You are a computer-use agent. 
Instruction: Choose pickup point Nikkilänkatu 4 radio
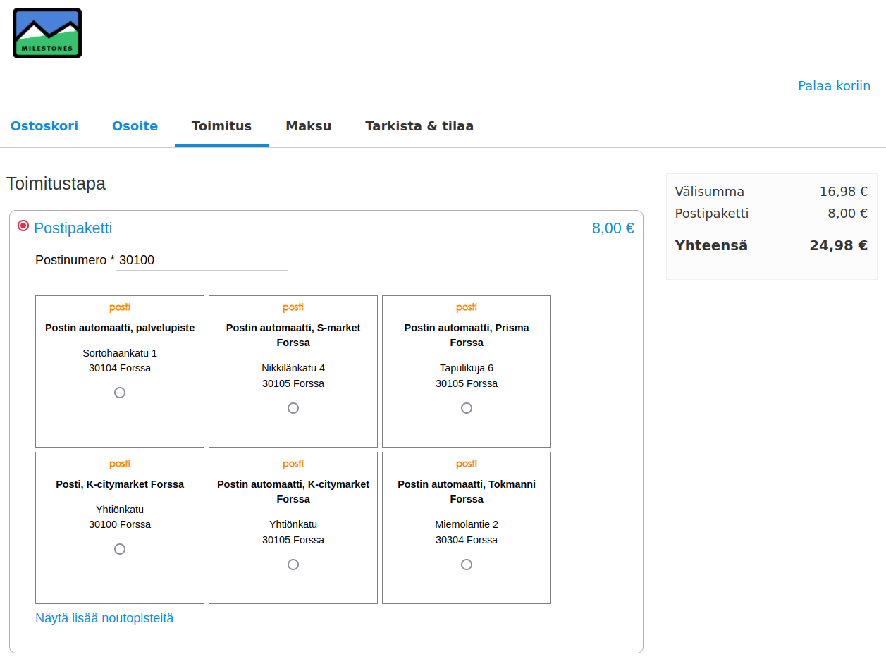(x=293, y=408)
